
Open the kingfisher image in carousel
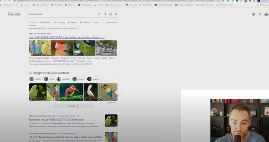(x=71, y=92)
